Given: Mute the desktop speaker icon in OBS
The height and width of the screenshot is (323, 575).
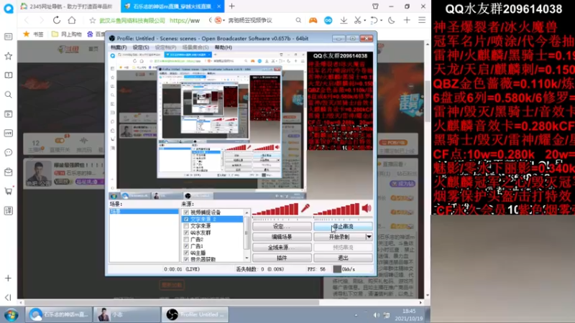Looking at the screenshot, I should coord(367,208).
